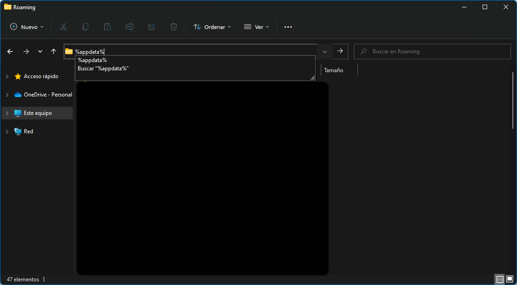
Task: Click the Paste clipboard icon
Action: (x=108, y=27)
